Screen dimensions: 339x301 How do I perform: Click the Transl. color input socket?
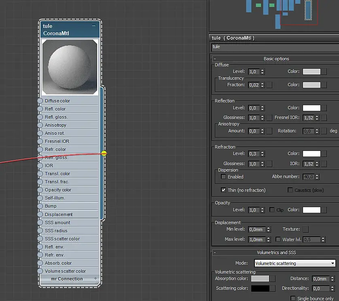(40, 174)
